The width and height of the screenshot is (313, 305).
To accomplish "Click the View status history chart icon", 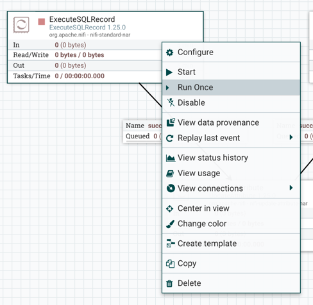I will coord(171,158).
